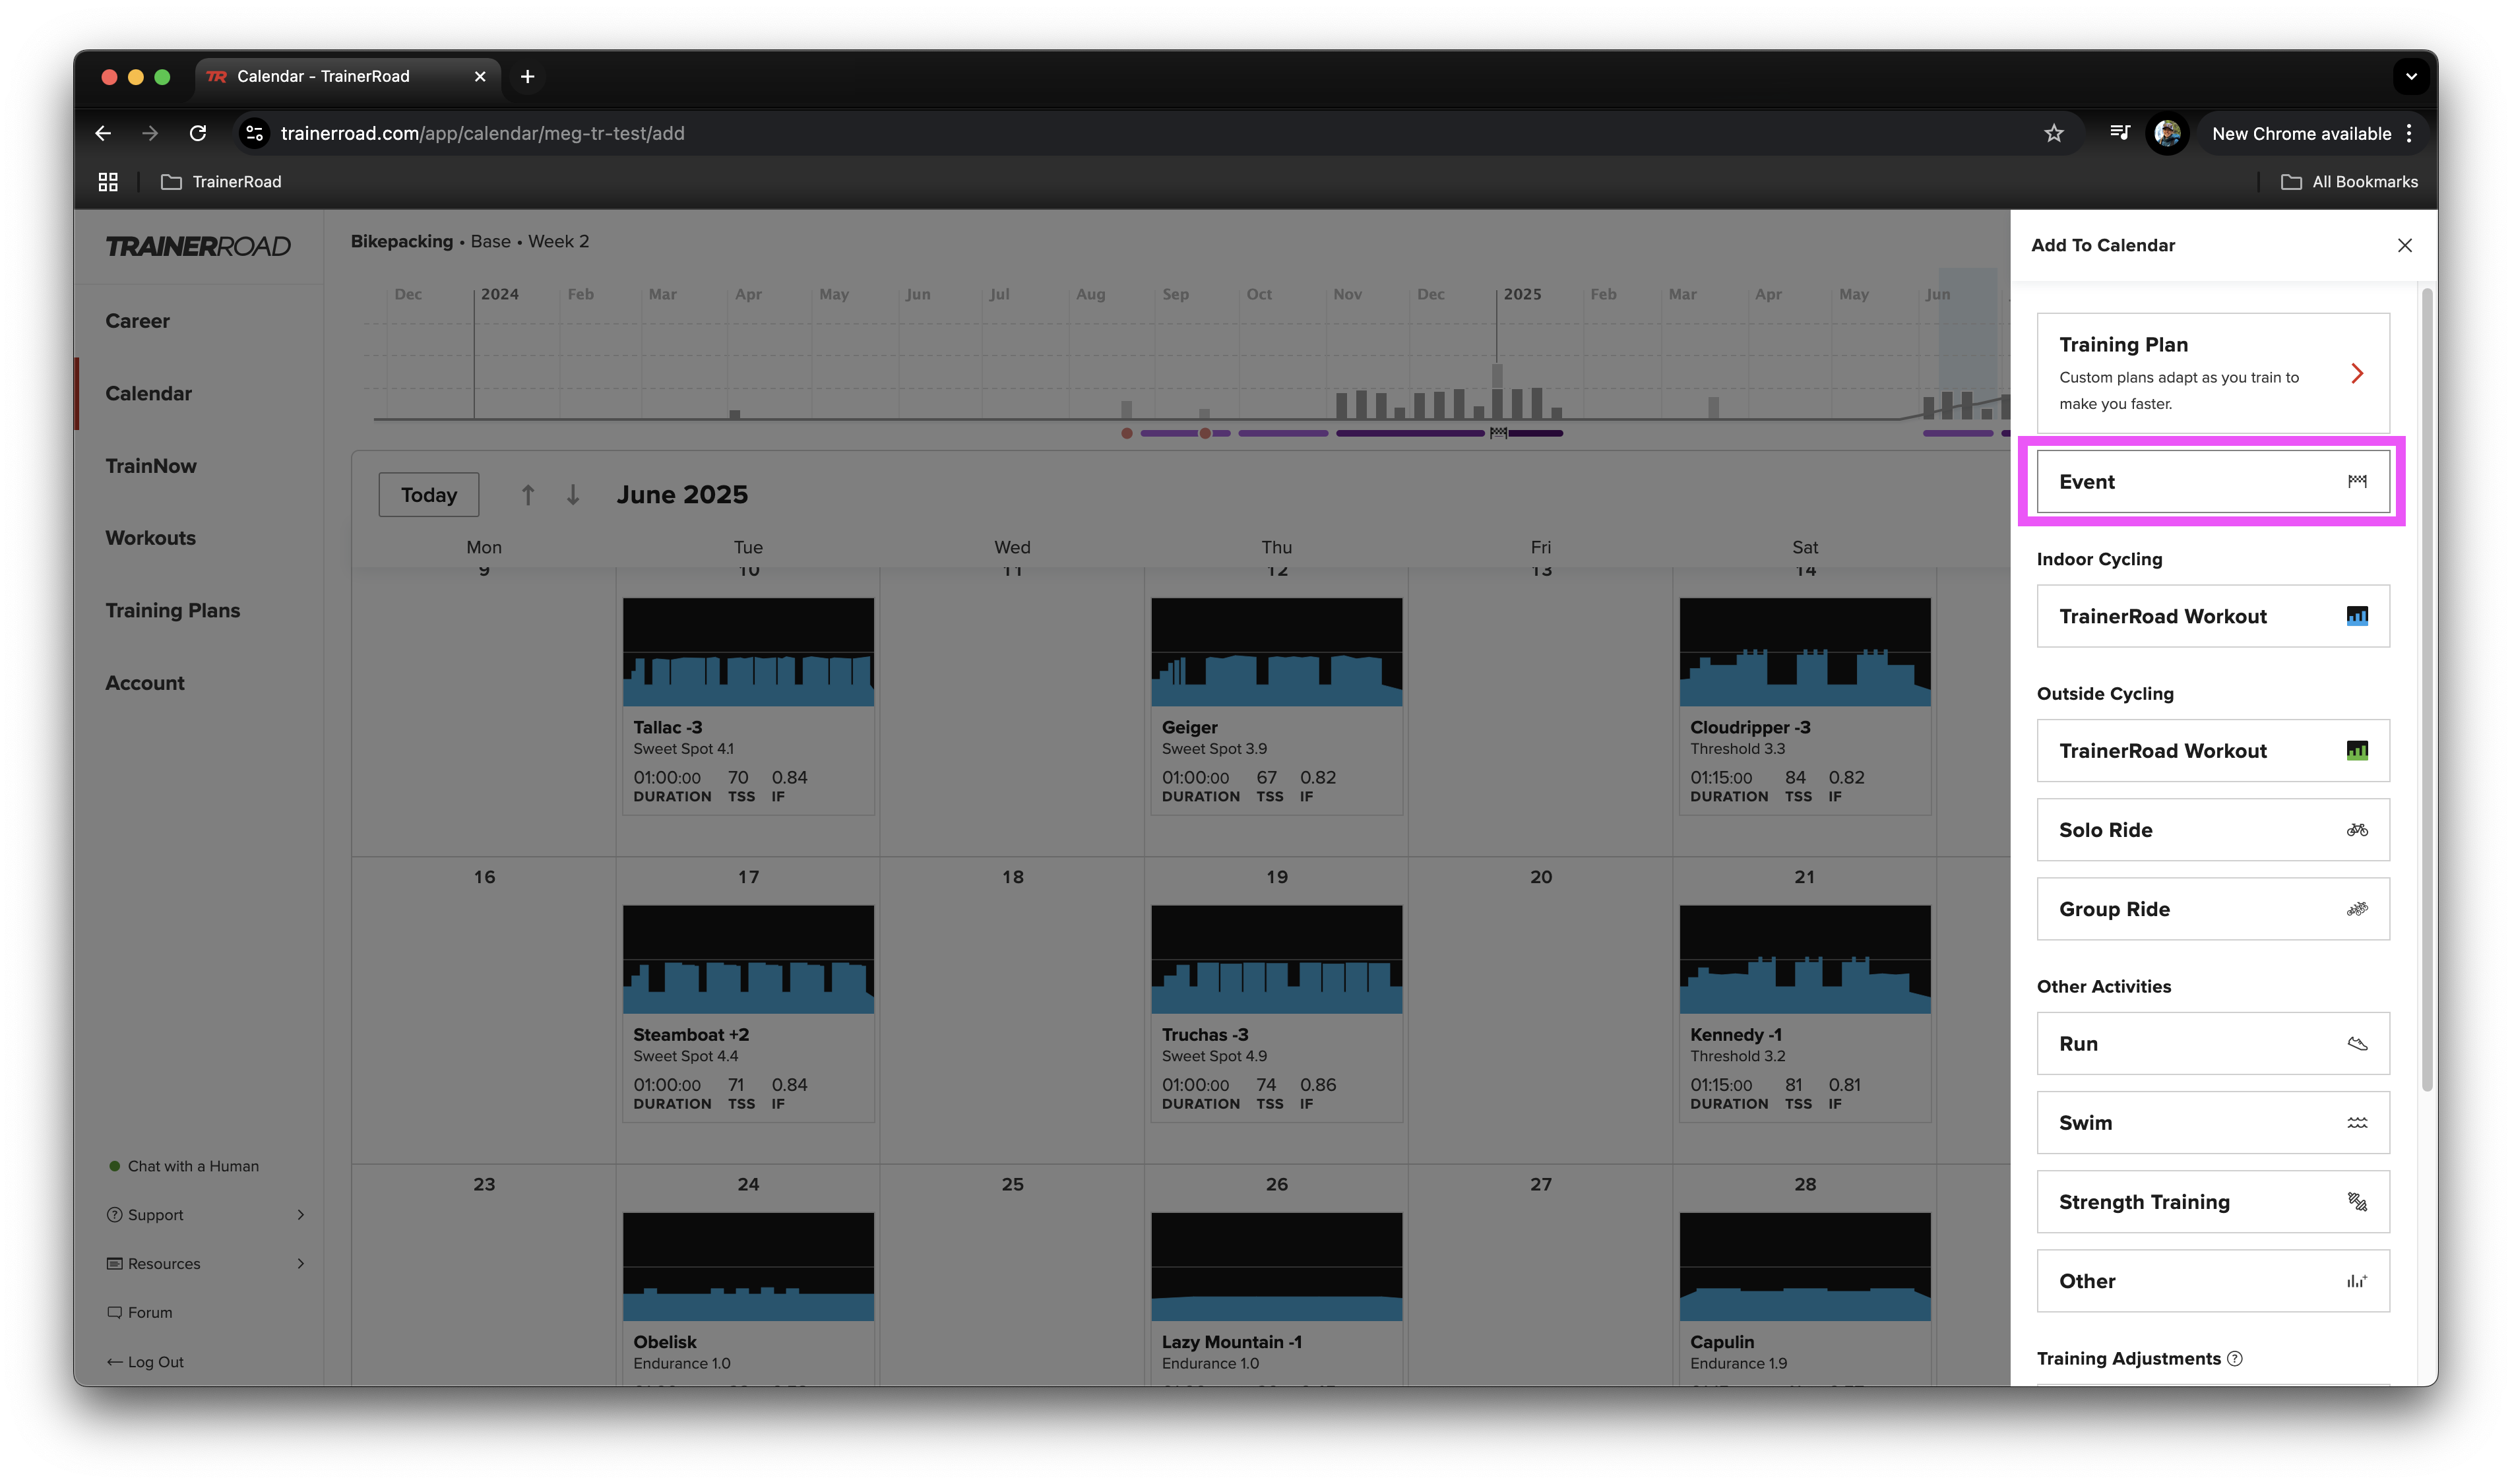Image resolution: width=2512 pixels, height=1484 pixels.
Task: Open Chrome media controls icon
Action: [x=2119, y=133]
